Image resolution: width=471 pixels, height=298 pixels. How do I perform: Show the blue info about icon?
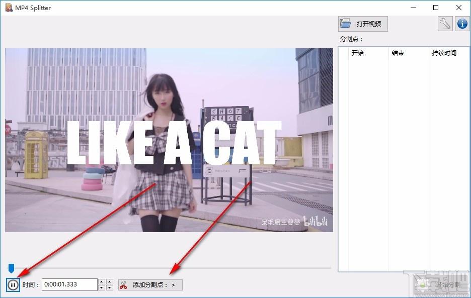click(x=462, y=24)
